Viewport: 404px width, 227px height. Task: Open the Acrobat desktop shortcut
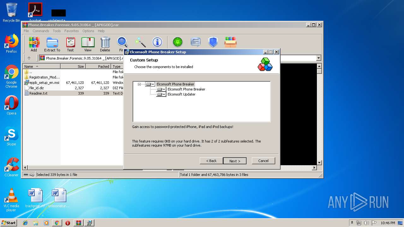35,13
